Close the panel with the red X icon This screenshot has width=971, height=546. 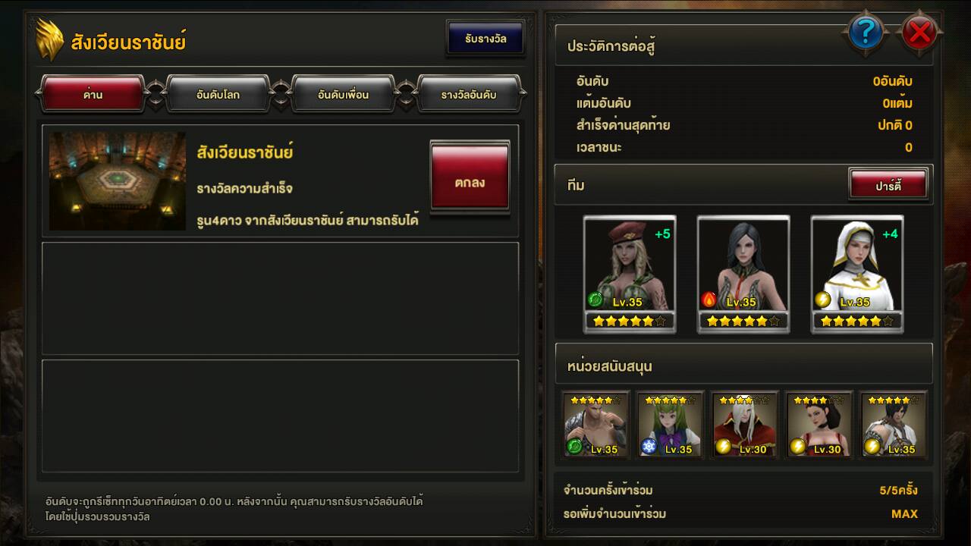coord(920,33)
